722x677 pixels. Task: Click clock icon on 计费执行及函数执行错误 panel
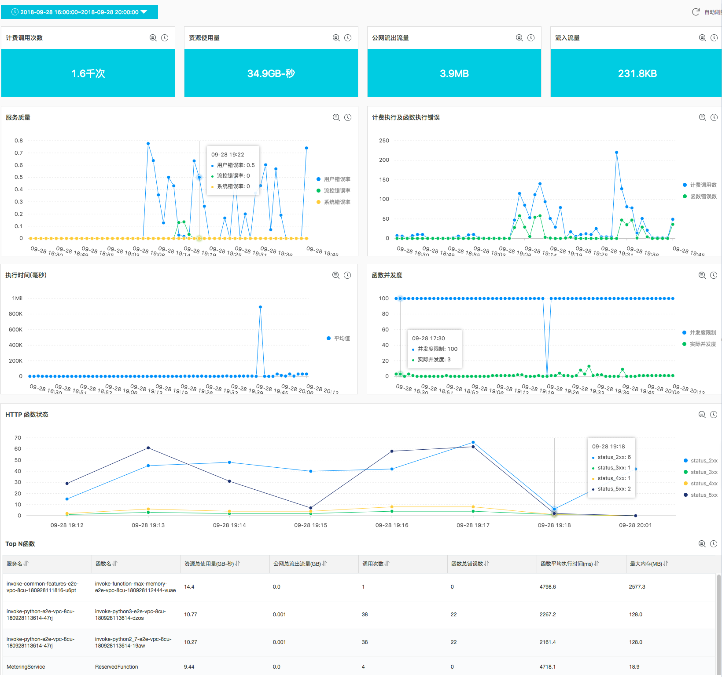[714, 117]
